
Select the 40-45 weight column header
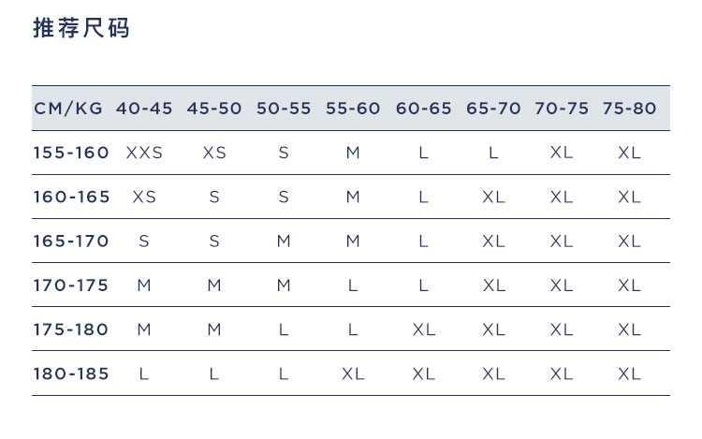[x=144, y=109]
